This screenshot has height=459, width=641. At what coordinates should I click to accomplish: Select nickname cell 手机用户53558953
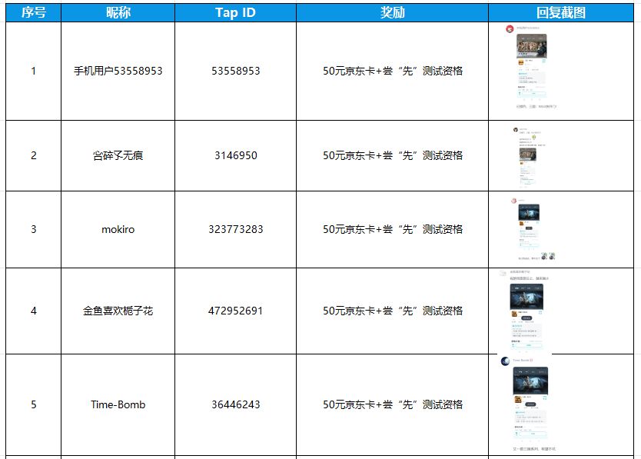tap(118, 71)
